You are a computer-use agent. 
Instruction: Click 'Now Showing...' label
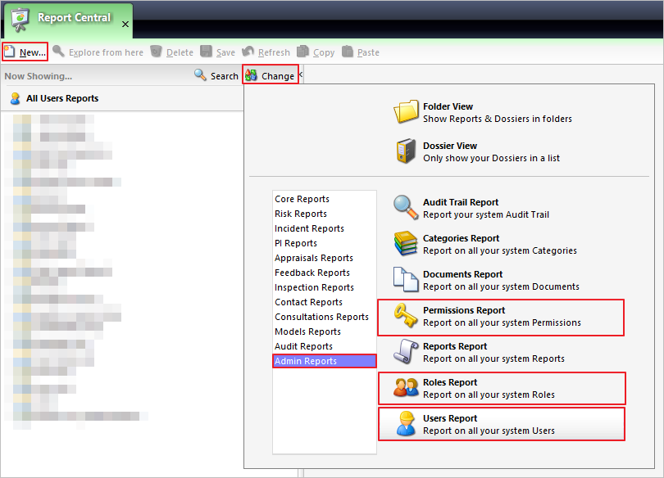[38, 76]
